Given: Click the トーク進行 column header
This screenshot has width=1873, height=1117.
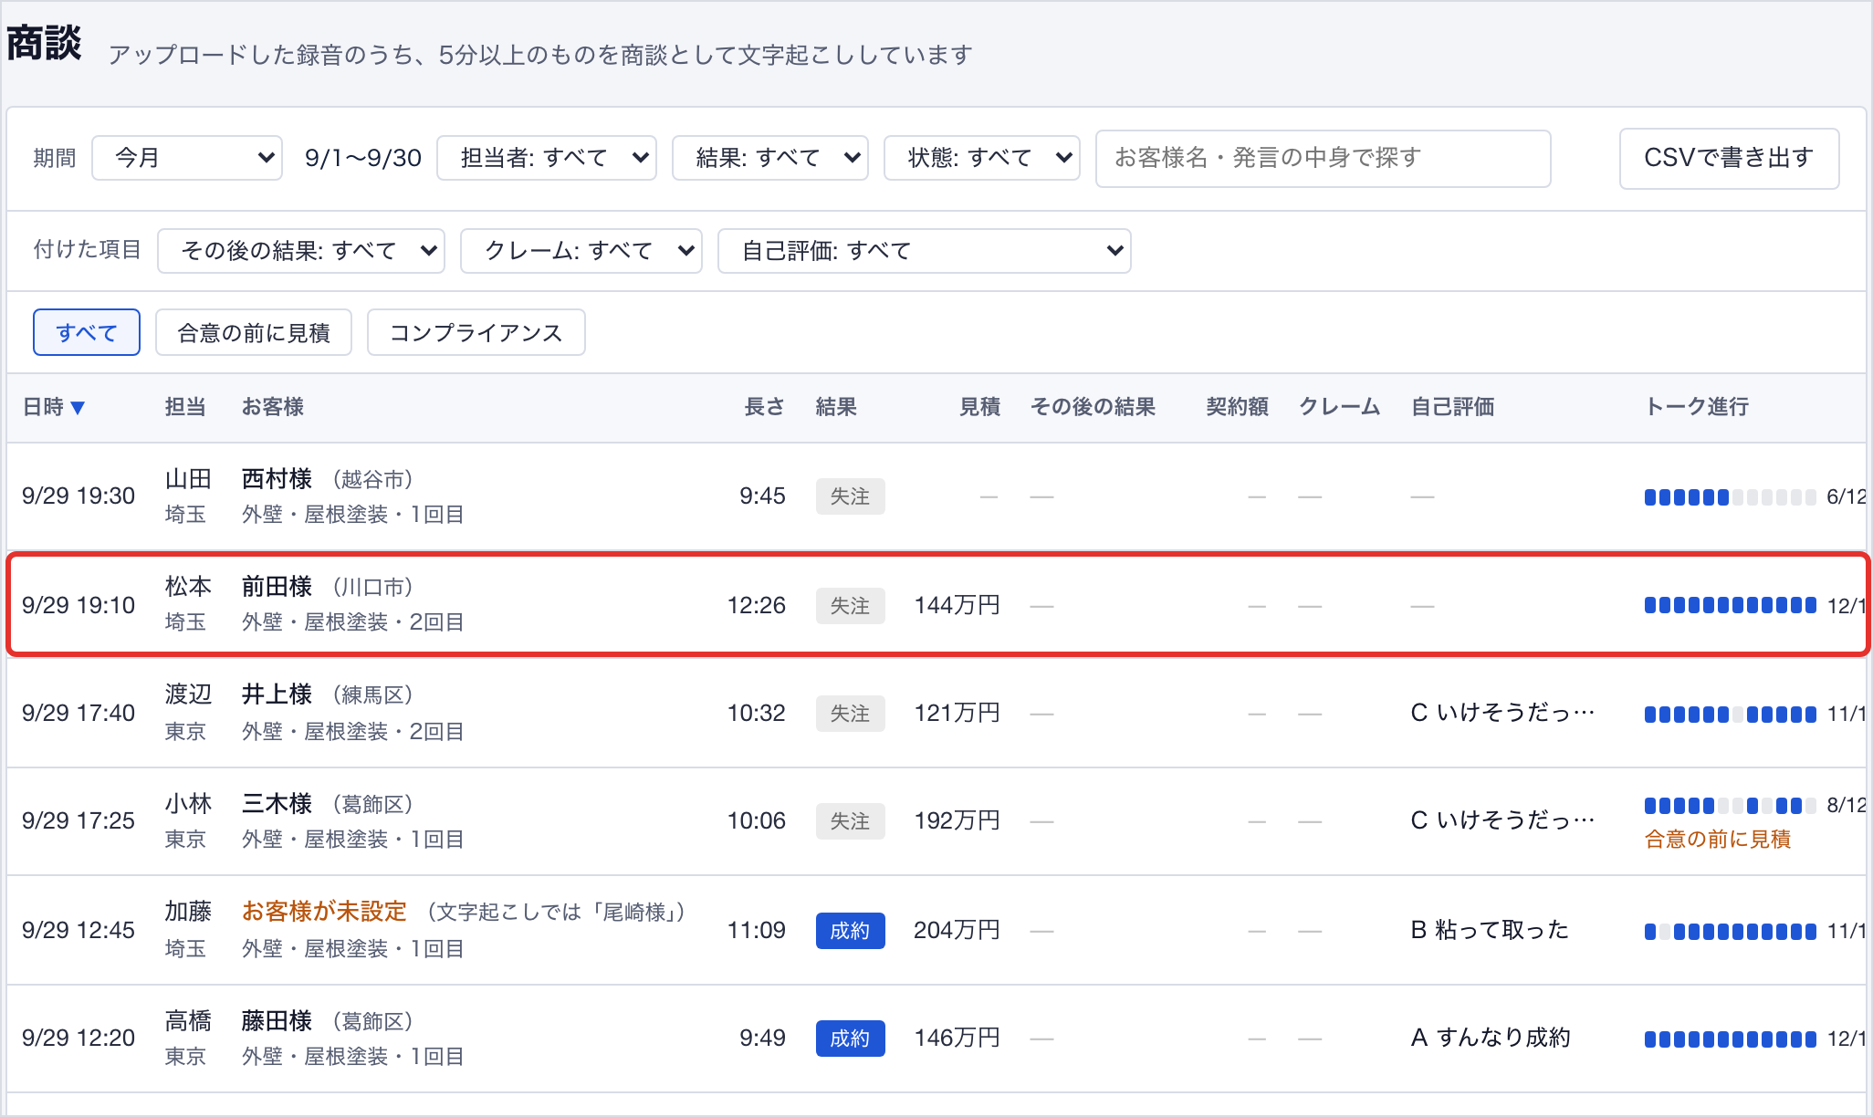Looking at the screenshot, I should pos(1697,407).
